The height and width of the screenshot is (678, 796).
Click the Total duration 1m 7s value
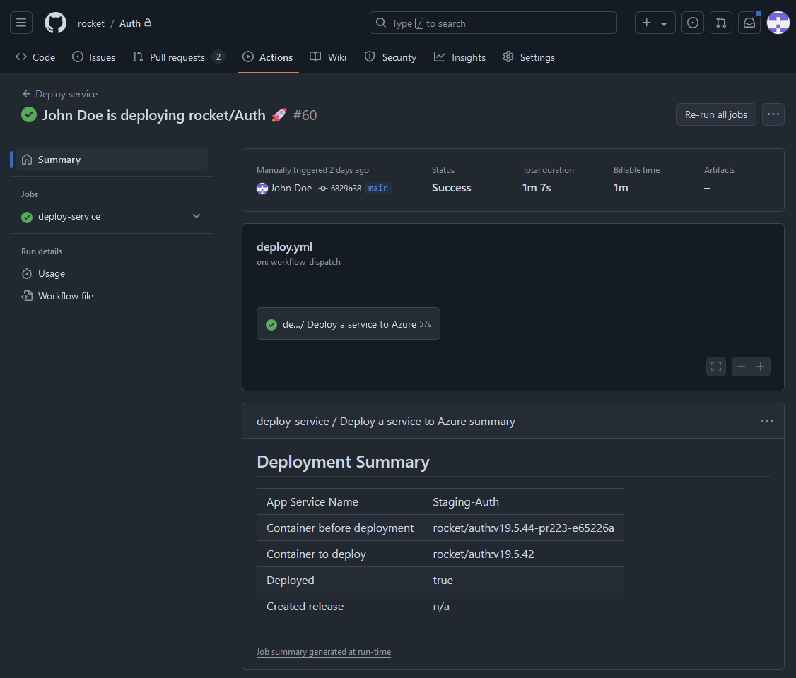coord(537,188)
